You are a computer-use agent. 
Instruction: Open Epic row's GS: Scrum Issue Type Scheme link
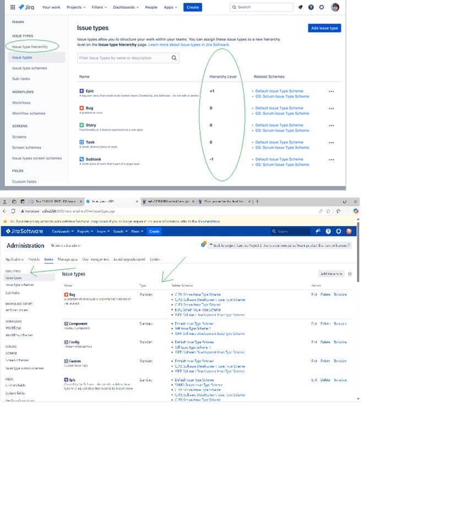coord(282,96)
